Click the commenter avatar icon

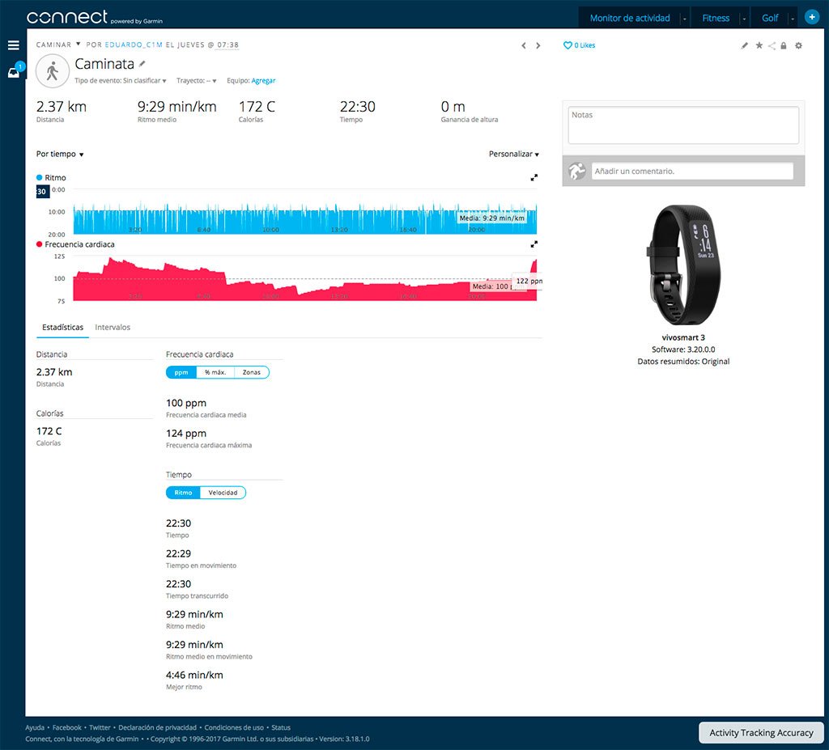click(576, 171)
